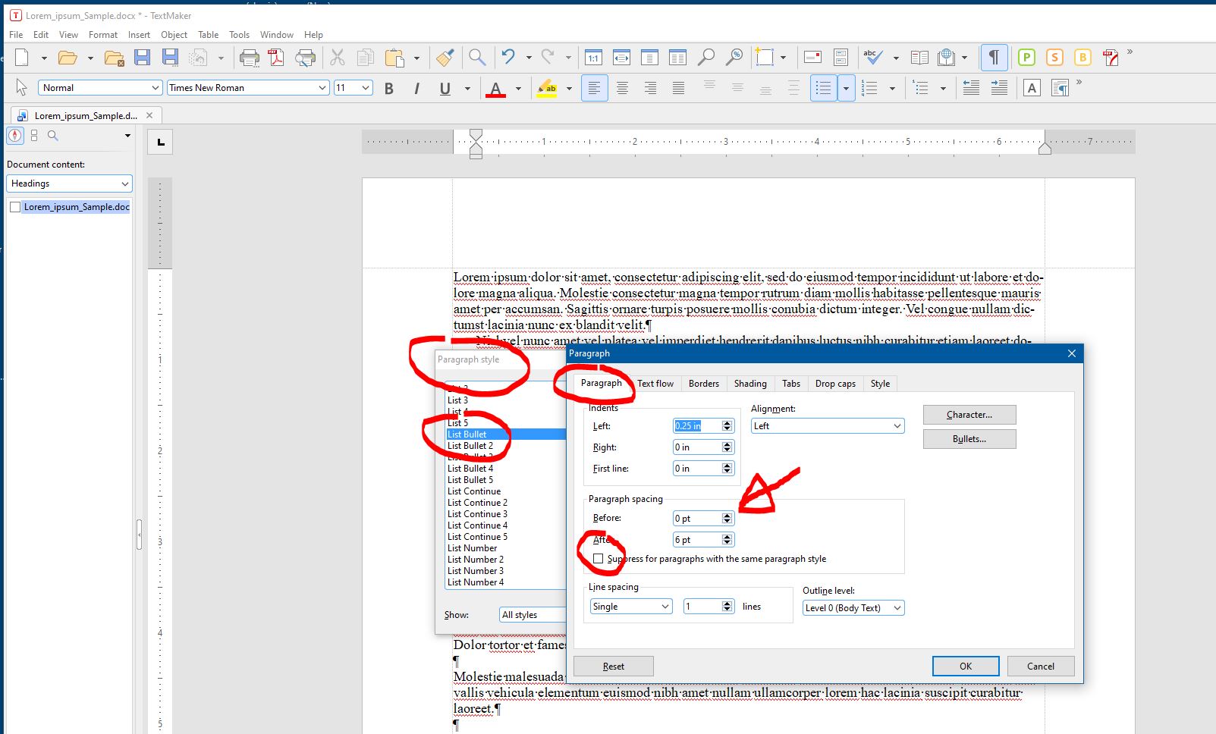
Task: Click the Undo arrow icon
Action: tap(508, 58)
